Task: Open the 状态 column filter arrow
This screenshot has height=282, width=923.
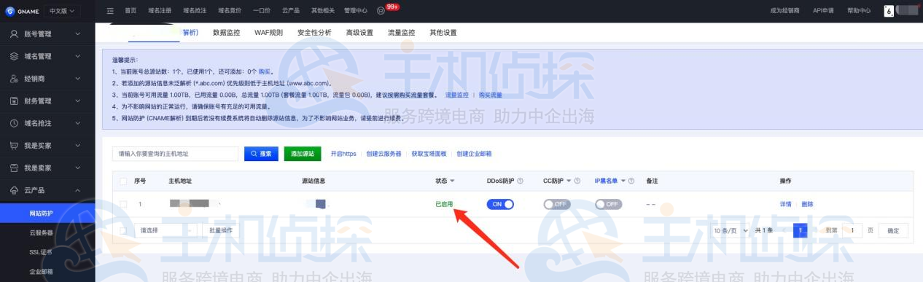Action: point(452,181)
